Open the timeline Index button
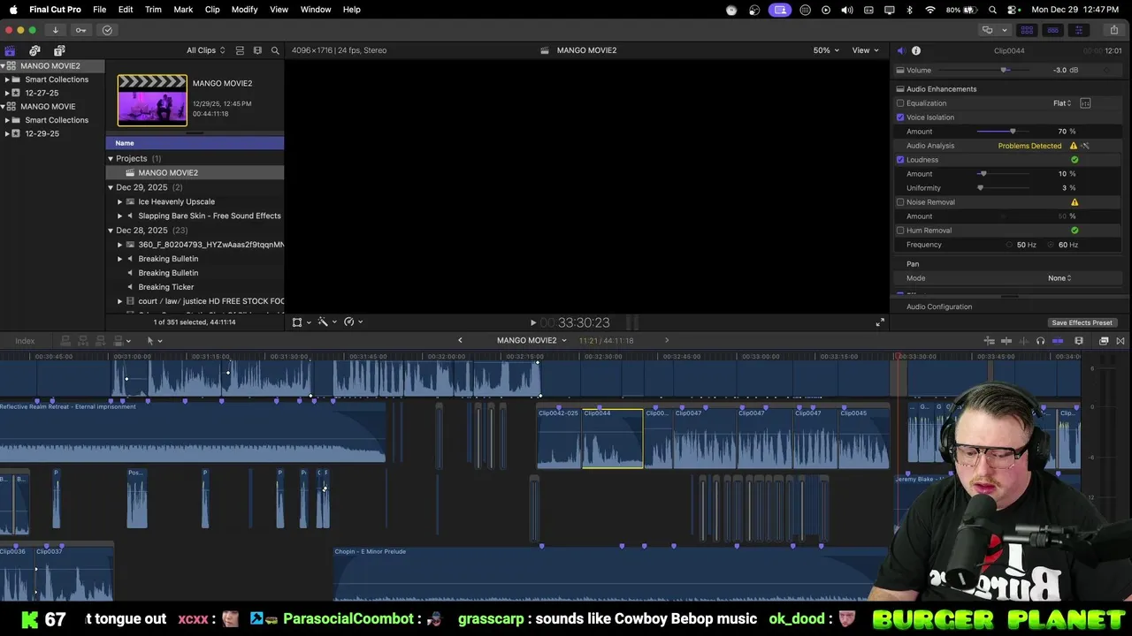The image size is (1132, 636). (25, 341)
